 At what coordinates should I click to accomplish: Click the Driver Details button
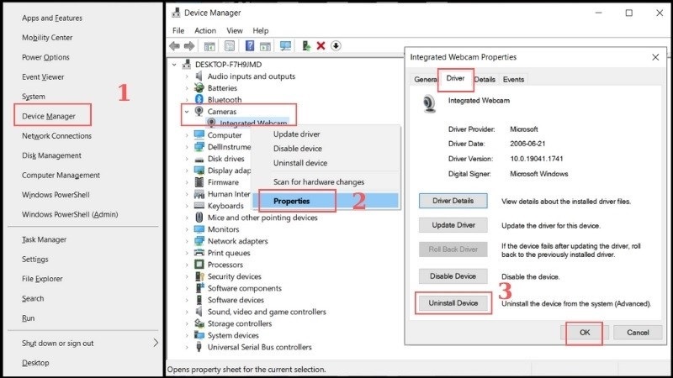(x=453, y=201)
